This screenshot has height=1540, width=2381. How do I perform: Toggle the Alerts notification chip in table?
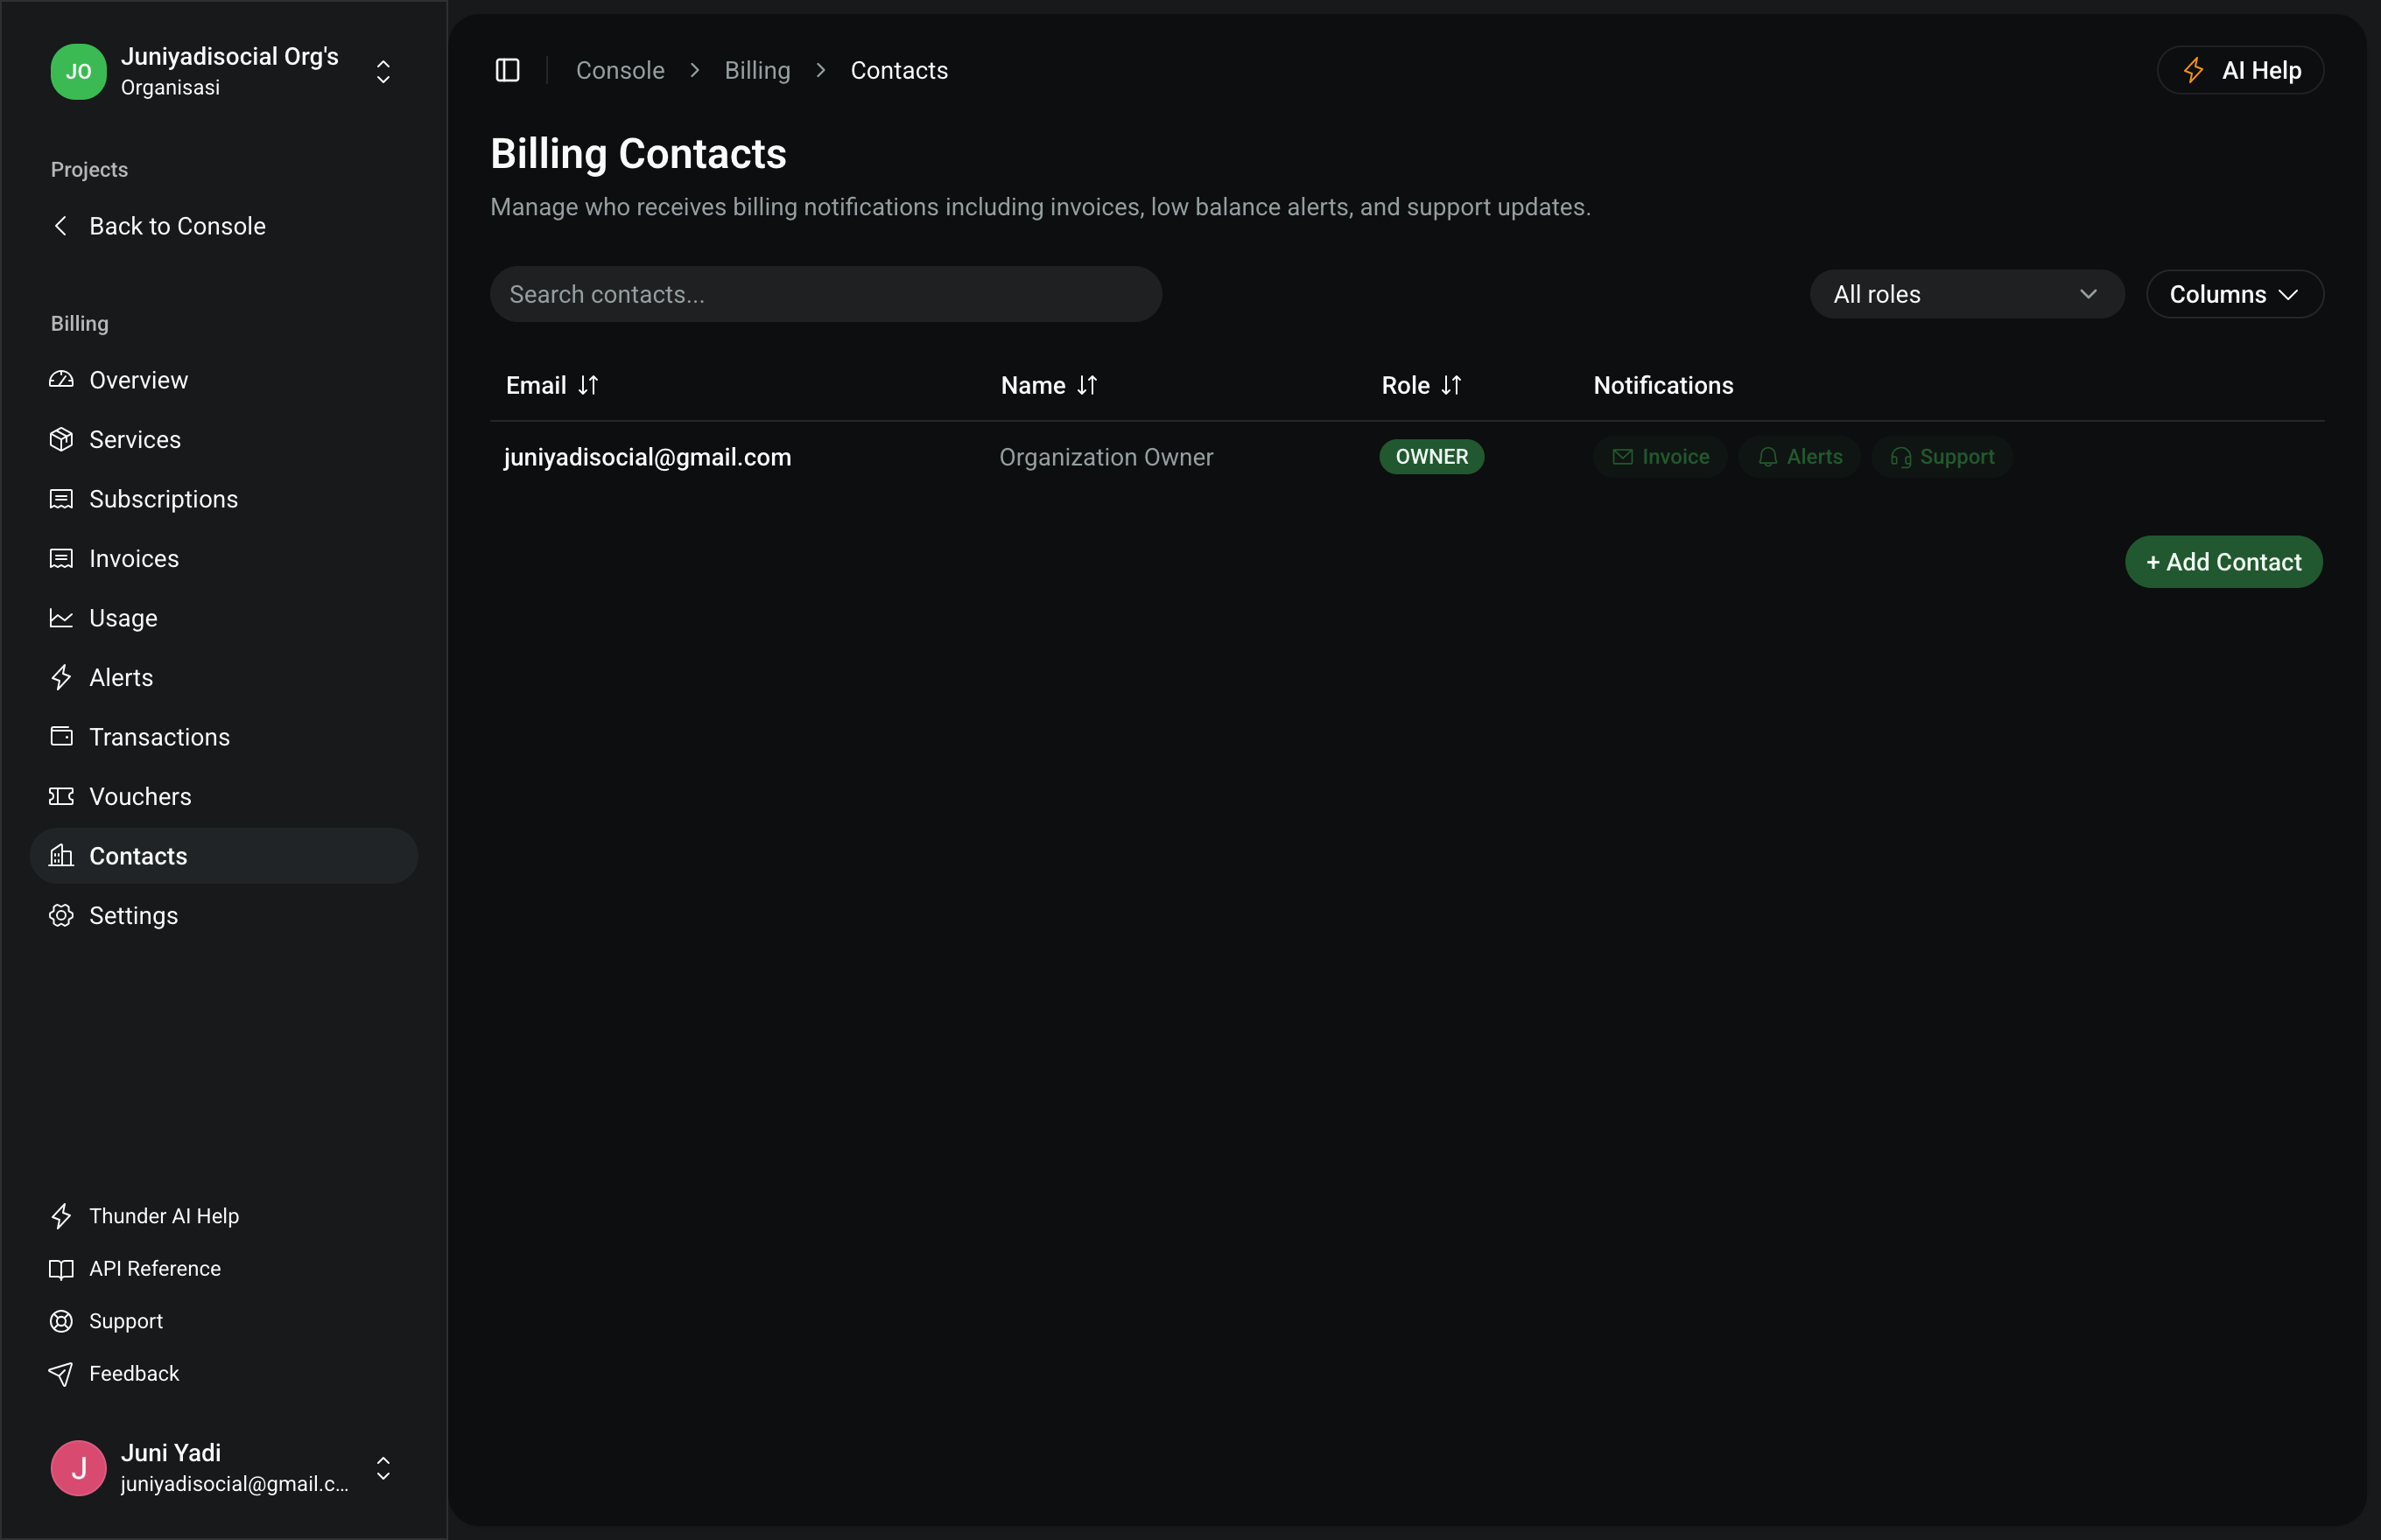[x=1799, y=457]
